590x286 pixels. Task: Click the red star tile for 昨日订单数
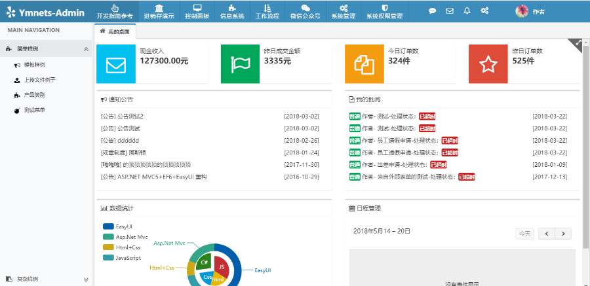pos(488,64)
